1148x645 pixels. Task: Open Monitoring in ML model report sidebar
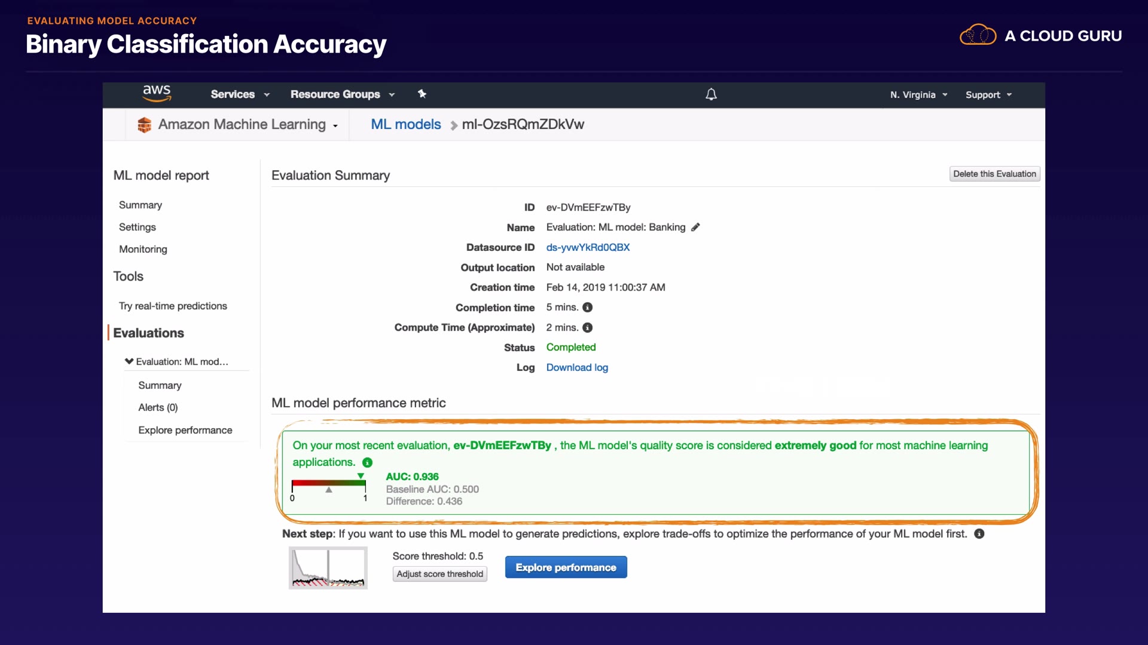[x=143, y=249]
